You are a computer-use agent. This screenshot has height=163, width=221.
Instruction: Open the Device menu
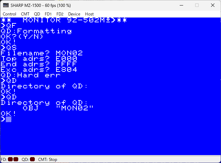click(x=74, y=14)
